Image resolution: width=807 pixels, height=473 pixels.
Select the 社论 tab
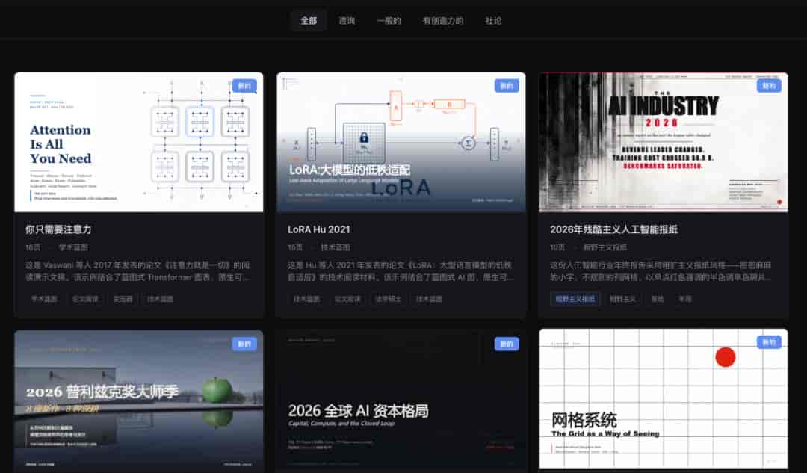pos(493,21)
